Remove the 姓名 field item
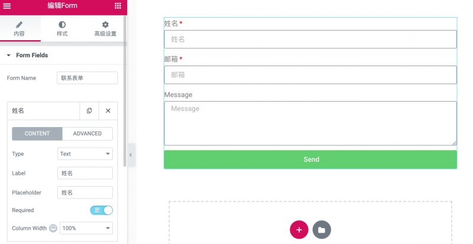473x244 pixels. (108, 110)
